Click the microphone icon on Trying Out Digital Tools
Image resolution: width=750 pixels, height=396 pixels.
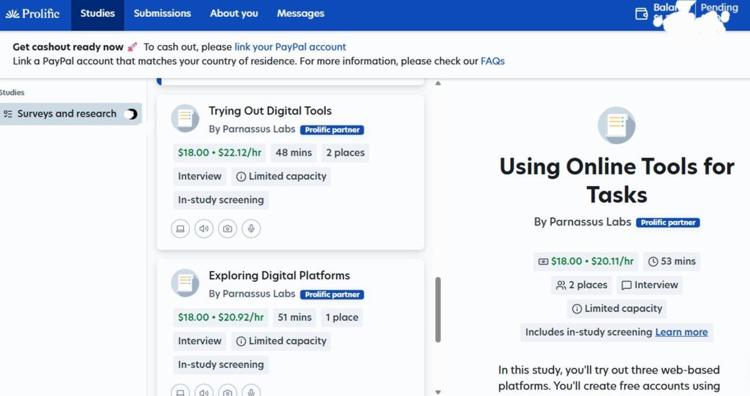tap(251, 229)
